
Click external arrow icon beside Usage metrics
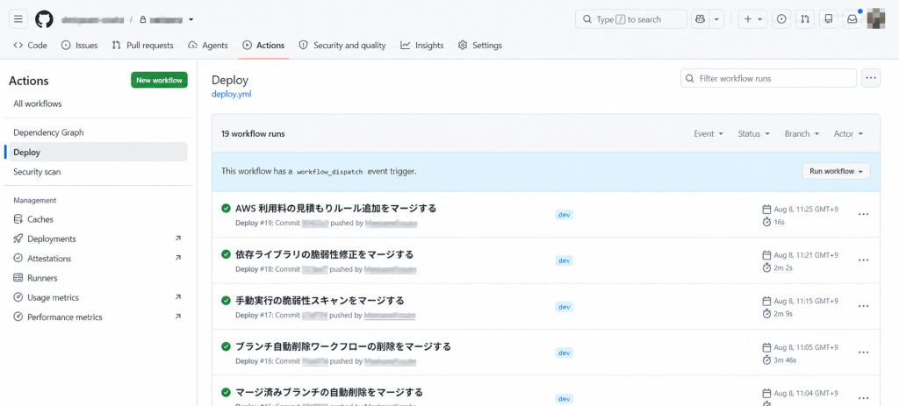pyautogui.click(x=177, y=297)
